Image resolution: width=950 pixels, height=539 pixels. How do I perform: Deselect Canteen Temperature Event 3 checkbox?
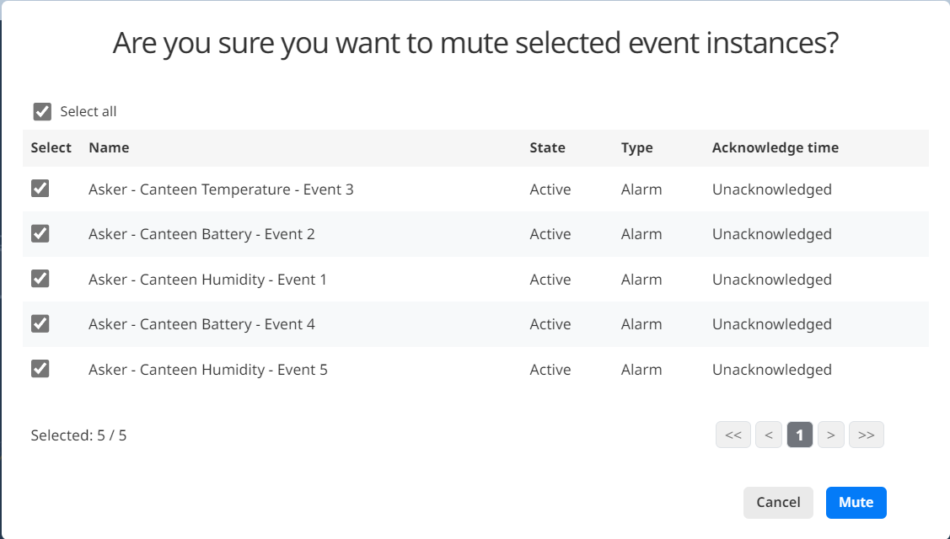[x=40, y=189]
